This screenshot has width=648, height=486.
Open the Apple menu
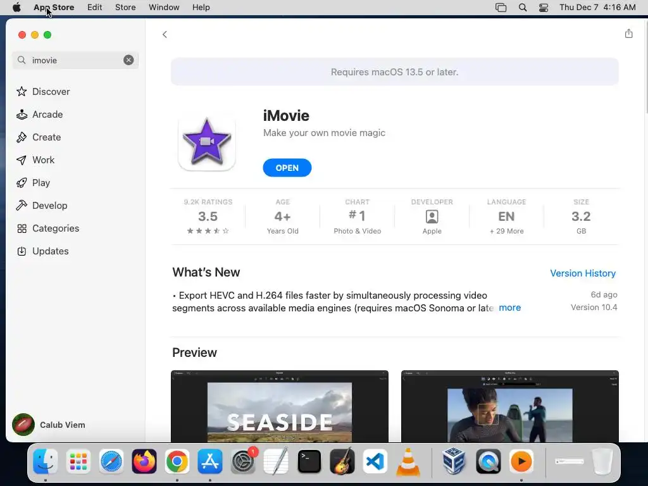click(x=16, y=8)
